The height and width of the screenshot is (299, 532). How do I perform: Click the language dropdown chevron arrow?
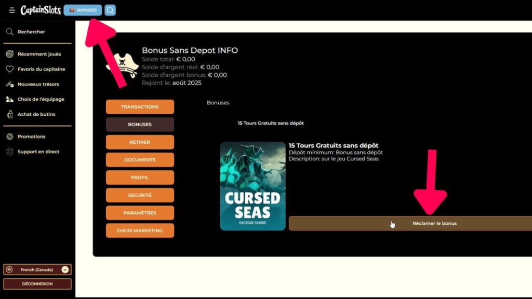point(65,269)
